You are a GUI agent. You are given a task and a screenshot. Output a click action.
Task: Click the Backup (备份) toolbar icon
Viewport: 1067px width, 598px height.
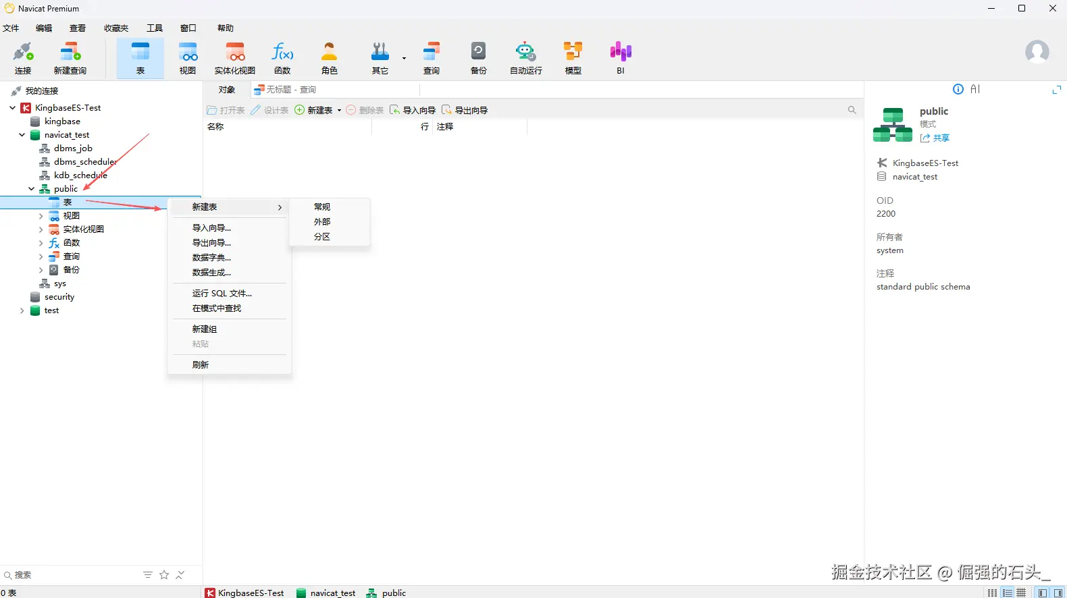click(x=479, y=58)
